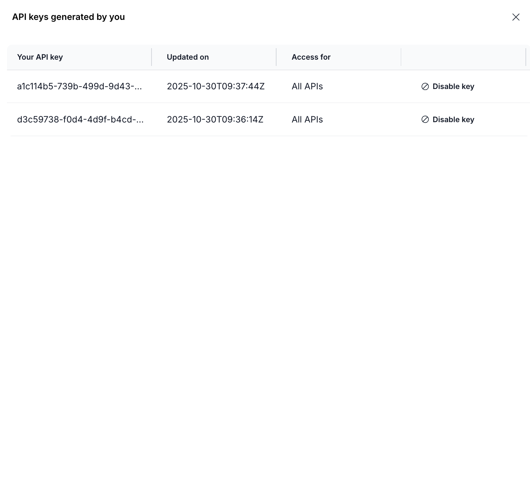Click the empty actions column header
This screenshot has height=483, width=530.
click(463, 57)
